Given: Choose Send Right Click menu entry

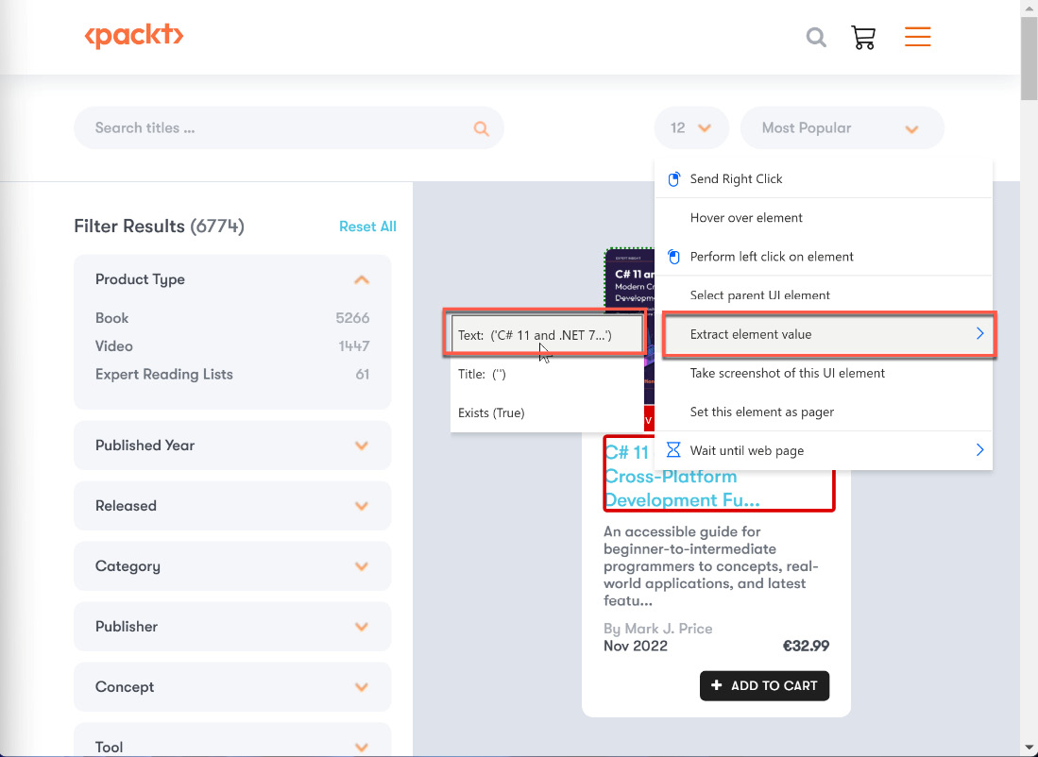Looking at the screenshot, I should [824, 178].
